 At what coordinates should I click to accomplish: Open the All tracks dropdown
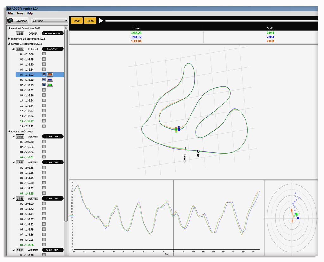[50, 21]
